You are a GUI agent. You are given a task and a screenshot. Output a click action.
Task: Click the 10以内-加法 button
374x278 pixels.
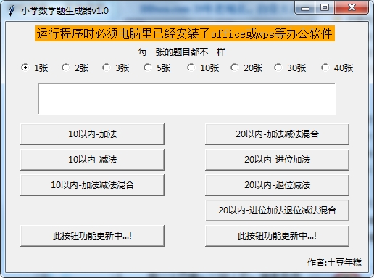click(x=92, y=134)
